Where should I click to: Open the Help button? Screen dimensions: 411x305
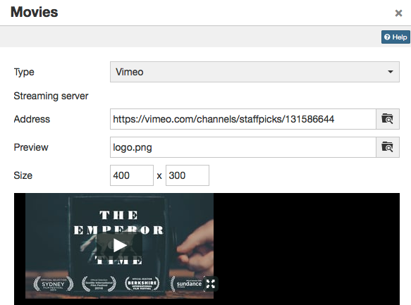(395, 37)
